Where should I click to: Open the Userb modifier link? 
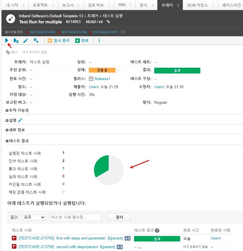[159, 87]
